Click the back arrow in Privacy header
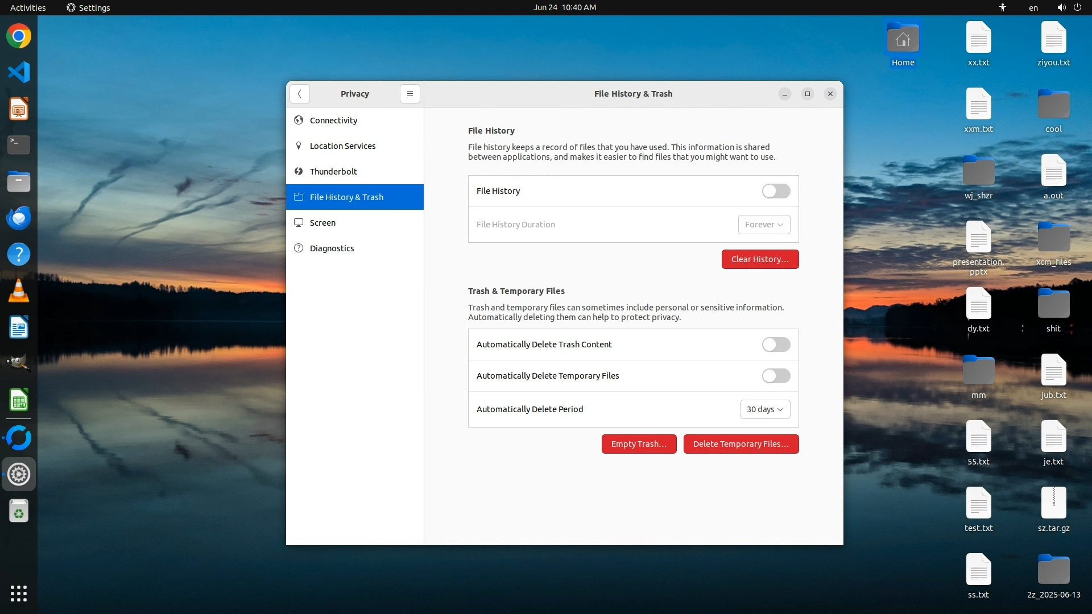Viewport: 1092px width, 614px height. (x=299, y=94)
